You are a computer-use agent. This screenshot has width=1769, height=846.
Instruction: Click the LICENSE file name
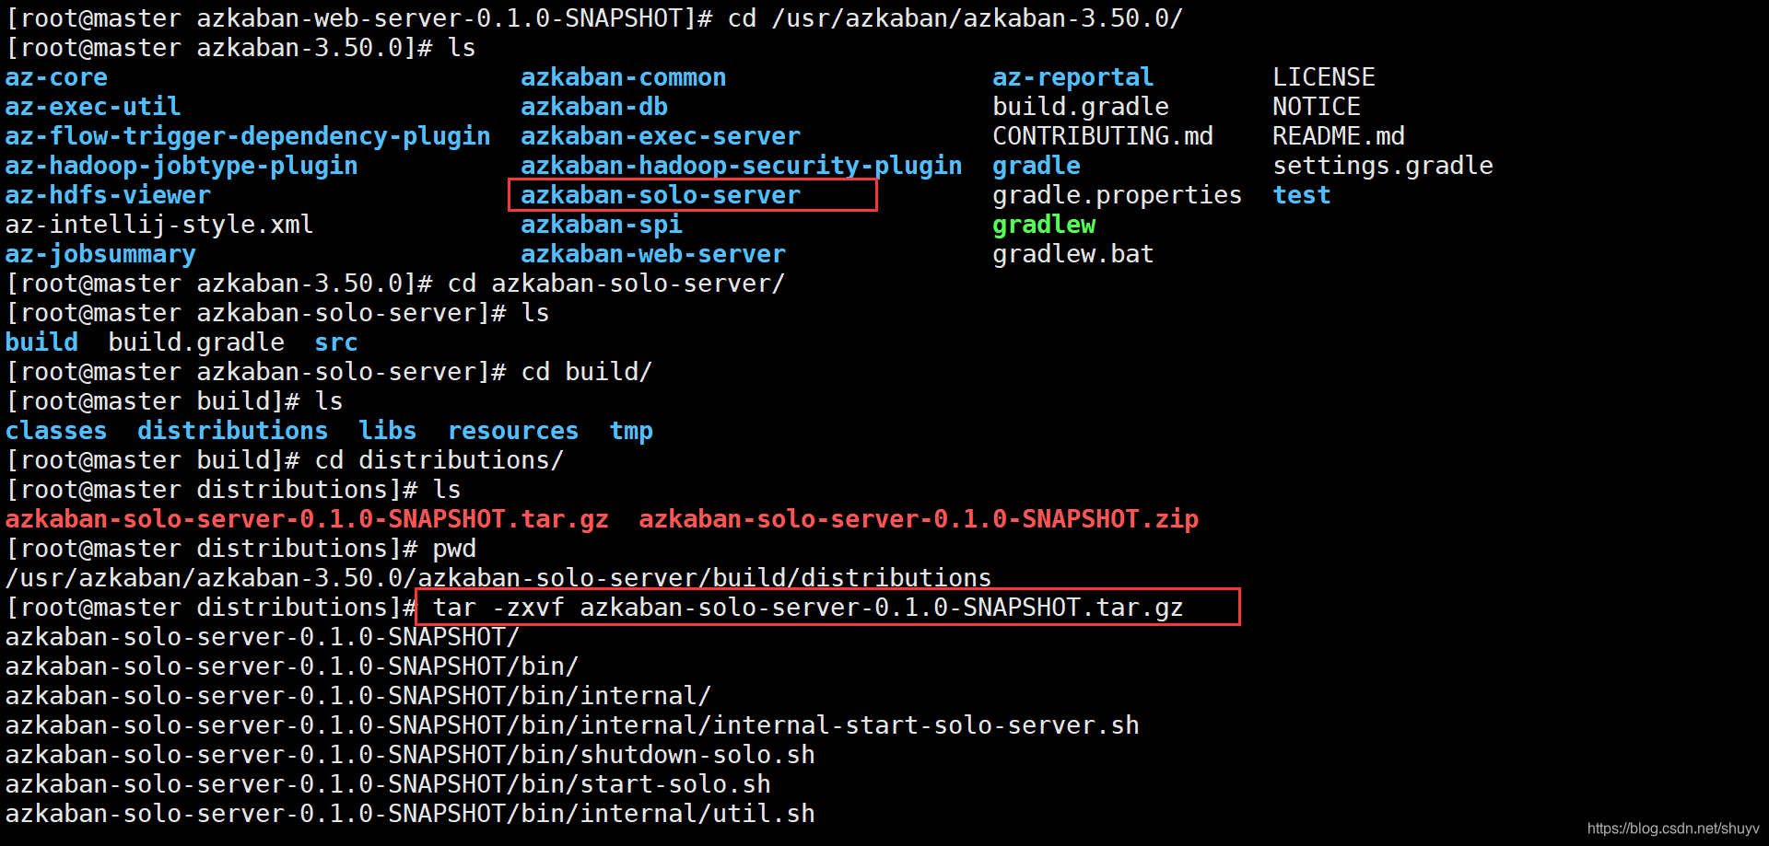1324,77
